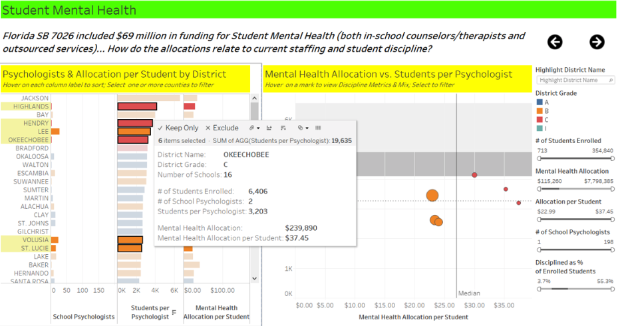Click the Allocation per Student slider right handle
This screenshot has height=332, width=620.
613,220
